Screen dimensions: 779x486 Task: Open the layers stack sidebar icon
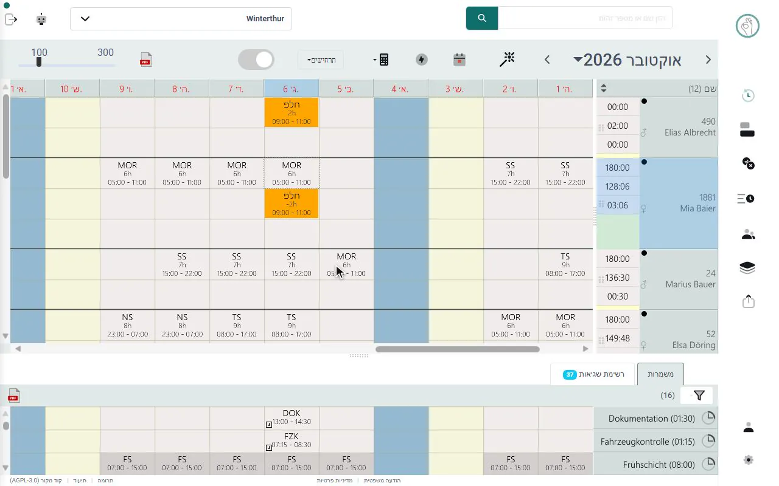point(748,268)
